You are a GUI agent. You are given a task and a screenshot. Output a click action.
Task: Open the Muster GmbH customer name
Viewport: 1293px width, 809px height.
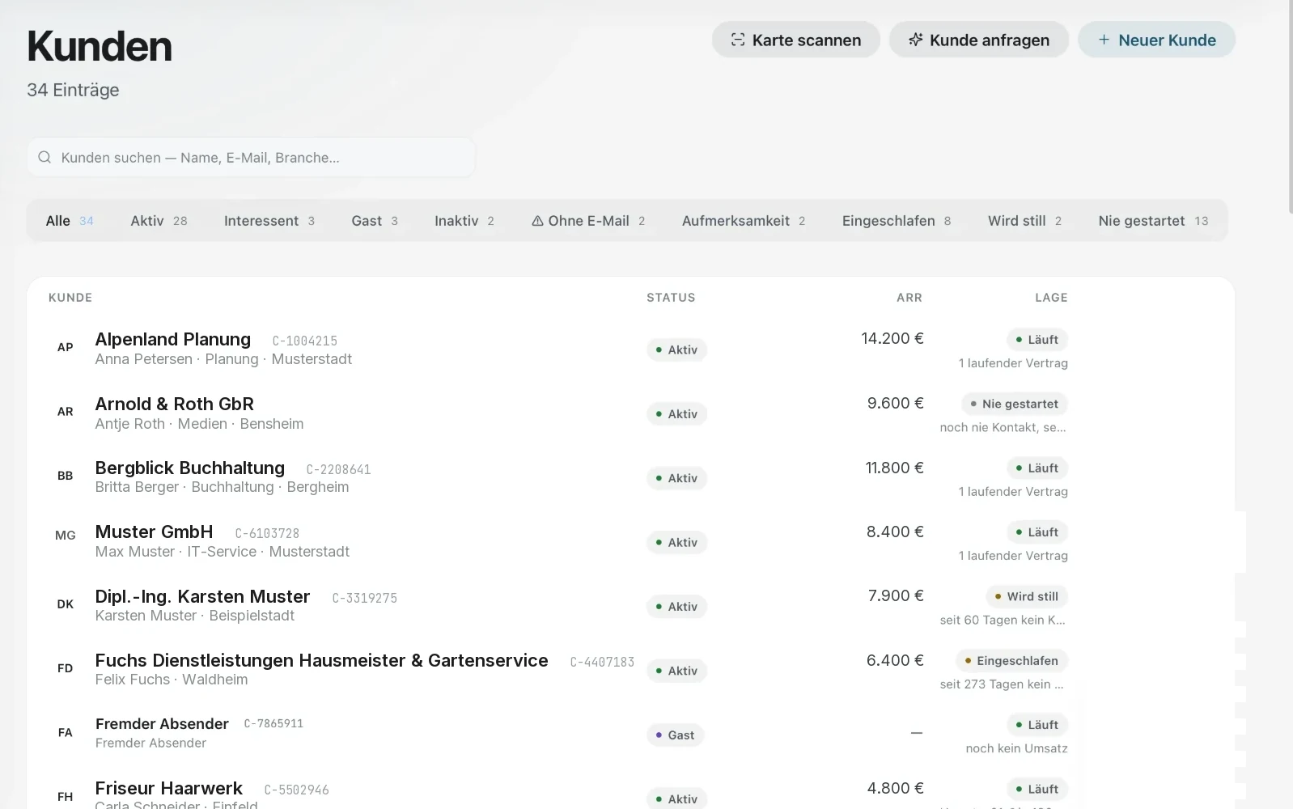(155, 532)
